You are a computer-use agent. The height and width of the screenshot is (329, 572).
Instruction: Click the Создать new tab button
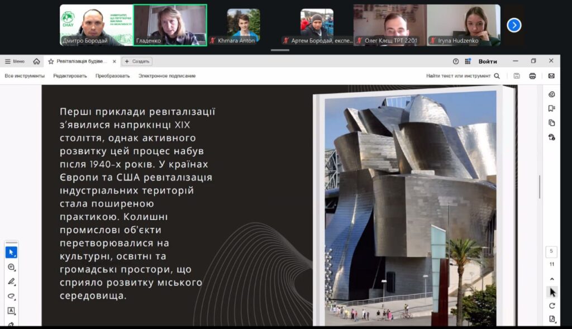pos(137,61)
